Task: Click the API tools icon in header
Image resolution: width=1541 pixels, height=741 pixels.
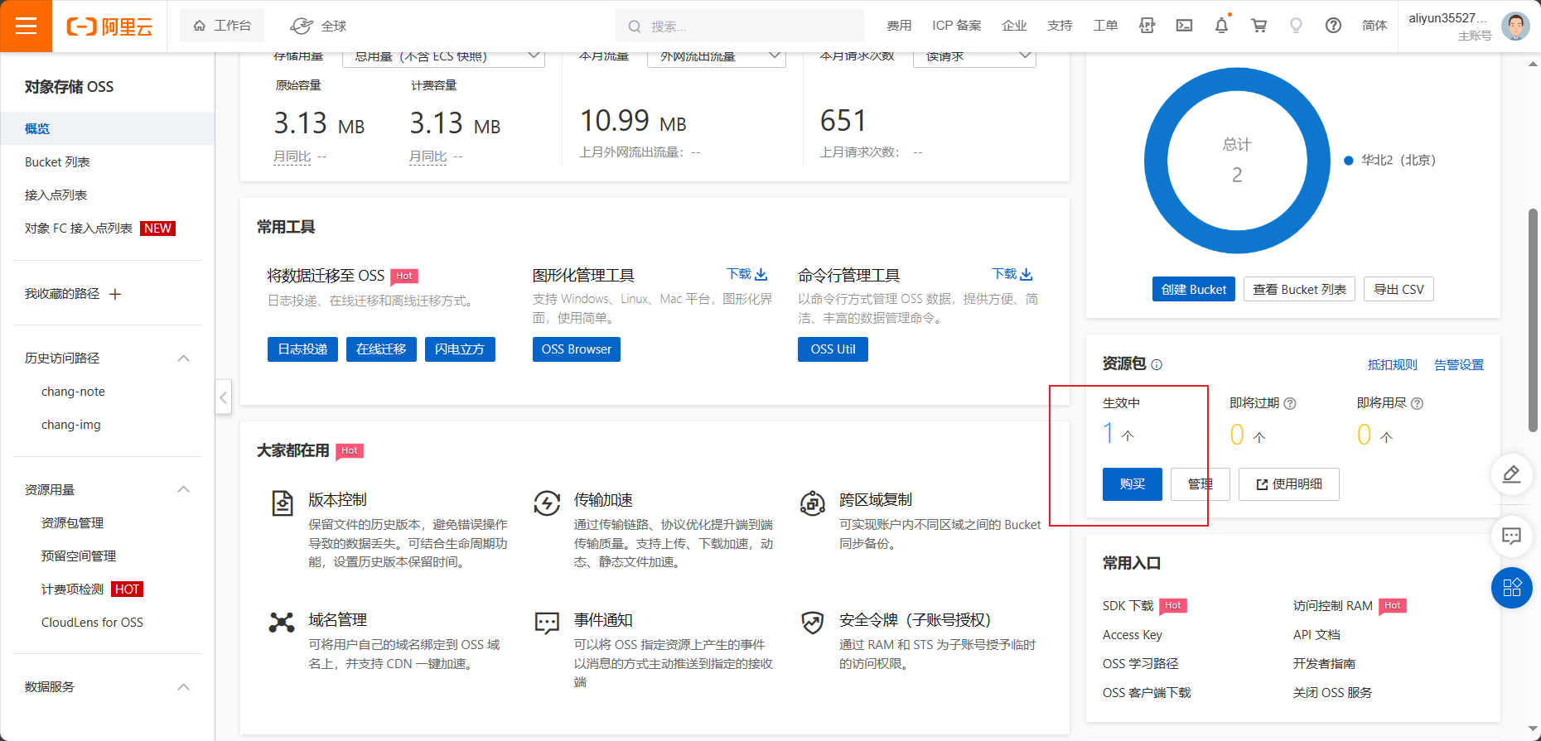Action: pyautogui.click(x=1147, y=26)
